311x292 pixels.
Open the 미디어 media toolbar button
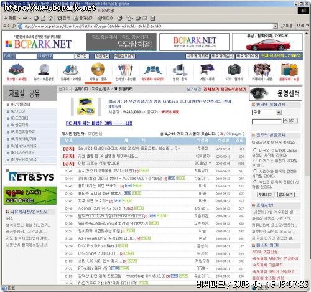pyautogui.click(x=106, y=18)
